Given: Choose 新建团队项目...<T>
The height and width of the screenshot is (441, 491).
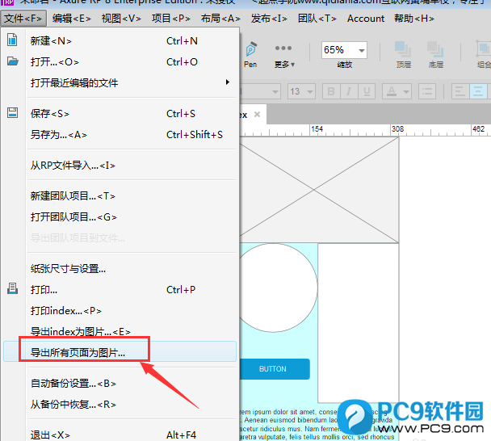Looking at the screenshot, I should tap(120, 195).
